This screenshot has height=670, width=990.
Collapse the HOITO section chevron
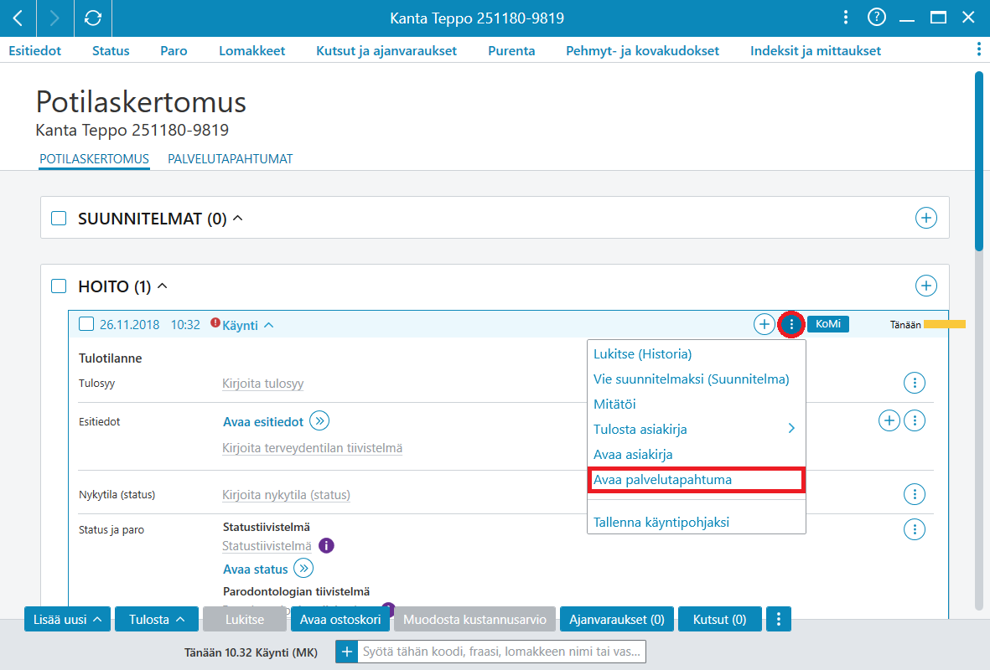pos(163,286)
